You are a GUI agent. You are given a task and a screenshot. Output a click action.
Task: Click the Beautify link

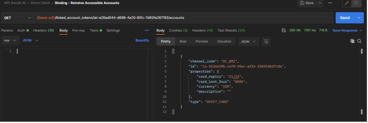point(142,40)
